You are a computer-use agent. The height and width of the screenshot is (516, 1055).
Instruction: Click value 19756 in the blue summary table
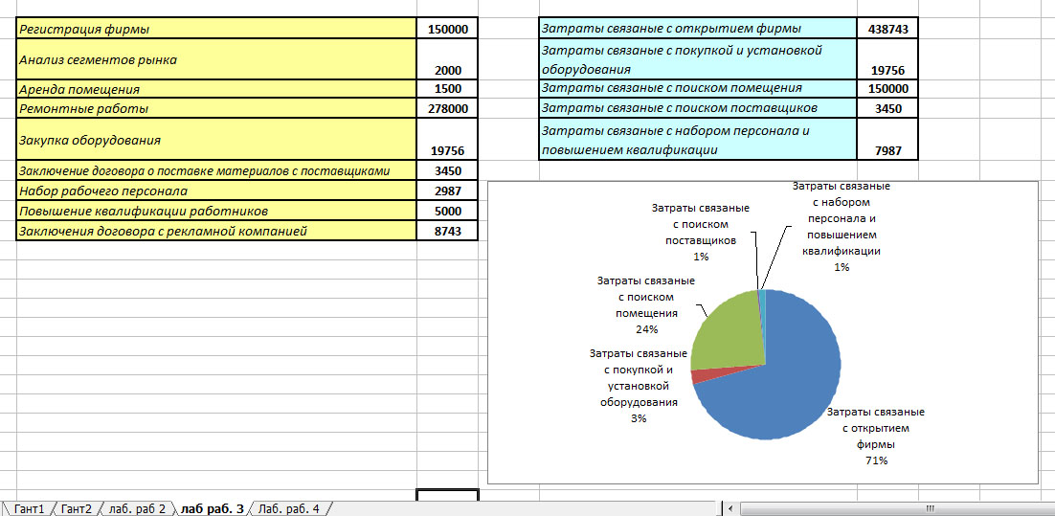click(887, 59)
